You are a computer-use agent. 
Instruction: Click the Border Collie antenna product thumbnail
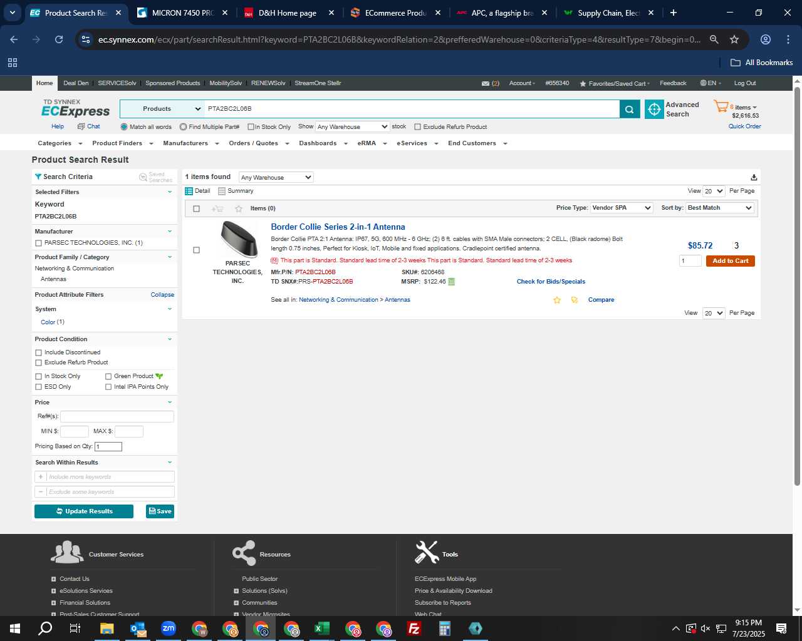coord(239,239)
